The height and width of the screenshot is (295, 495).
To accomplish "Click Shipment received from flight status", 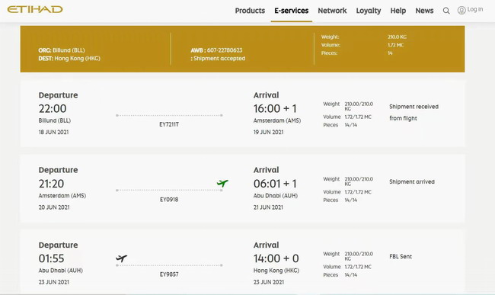I will coord(414,113).
